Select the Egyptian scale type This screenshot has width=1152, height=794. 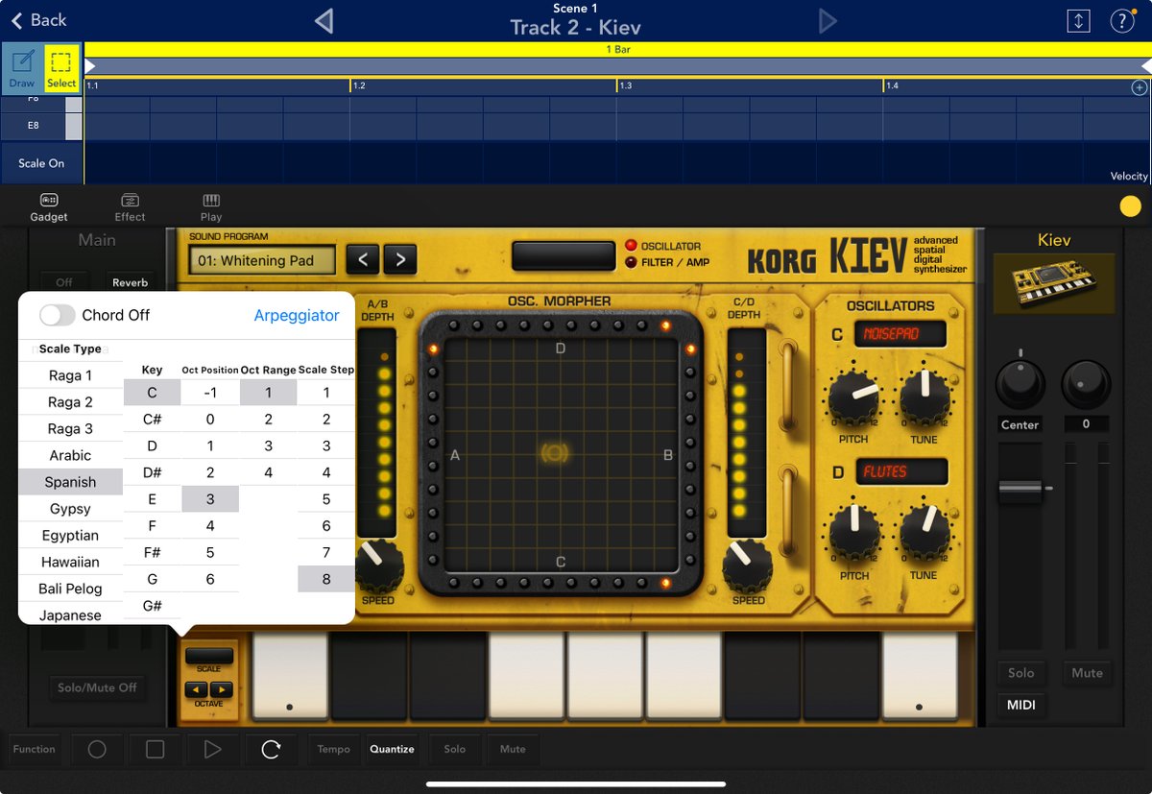click(x=70, y=536)
